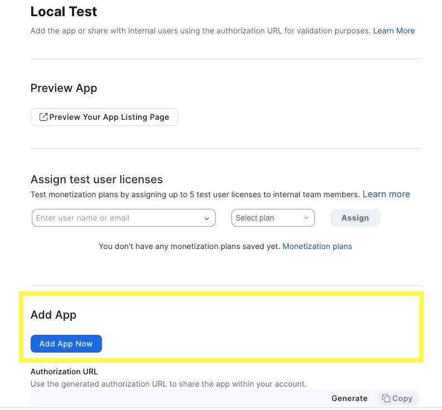Click the Preview App section heading
This screenshot has width=442, height=410.
64,88
